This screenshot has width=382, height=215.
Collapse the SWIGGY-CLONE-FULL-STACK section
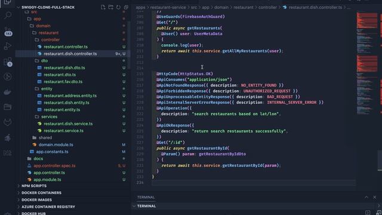point(48,7)
